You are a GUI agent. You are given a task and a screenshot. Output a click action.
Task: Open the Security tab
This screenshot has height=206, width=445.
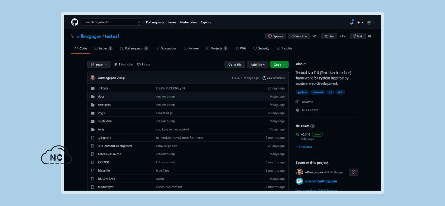pos(261,48)
